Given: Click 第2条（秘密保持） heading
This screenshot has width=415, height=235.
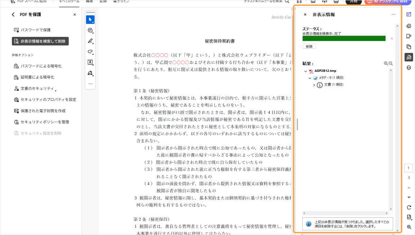Looking at the screenshot, I should (151, 219).
